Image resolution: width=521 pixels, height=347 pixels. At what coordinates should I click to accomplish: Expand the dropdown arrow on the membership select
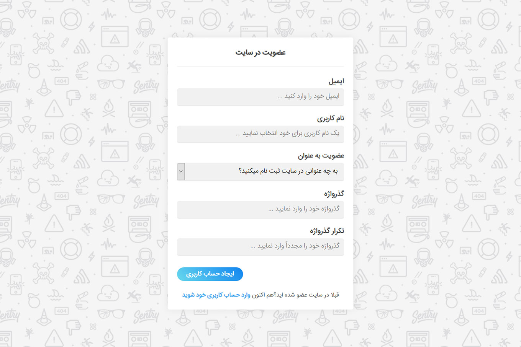pos(181,171)
